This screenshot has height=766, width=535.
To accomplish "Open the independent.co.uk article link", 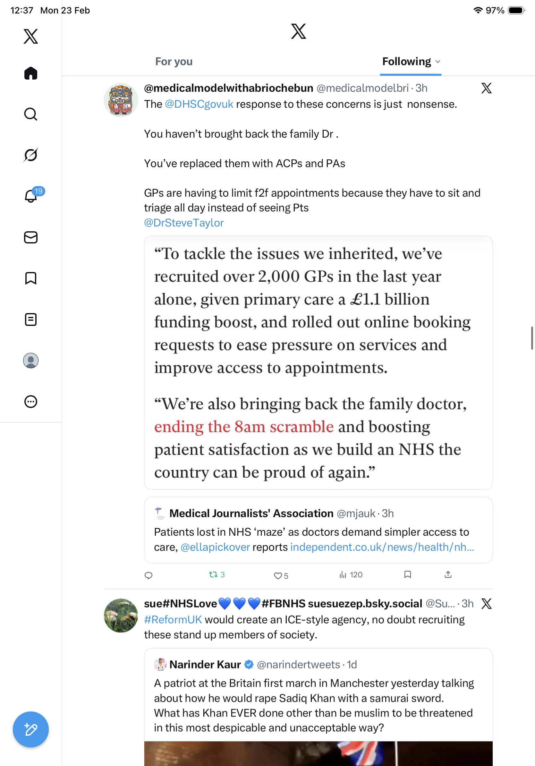I will point(382,547).
